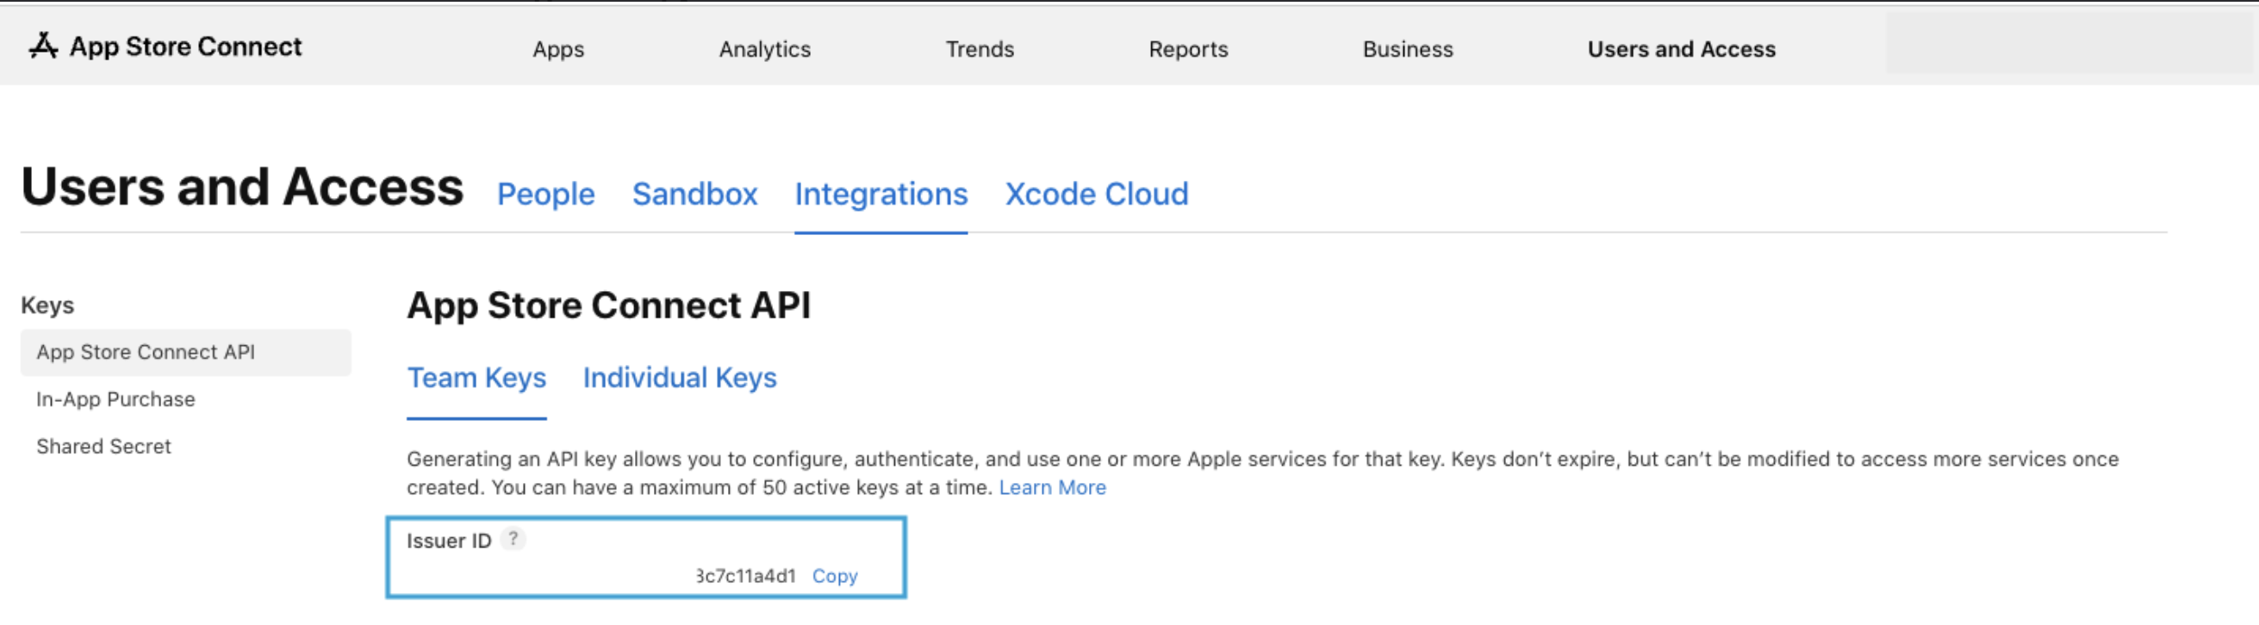Go to Analytics in top navigation
The image size is (2259, 625).
pyautogui.click(x=765, y=49)
